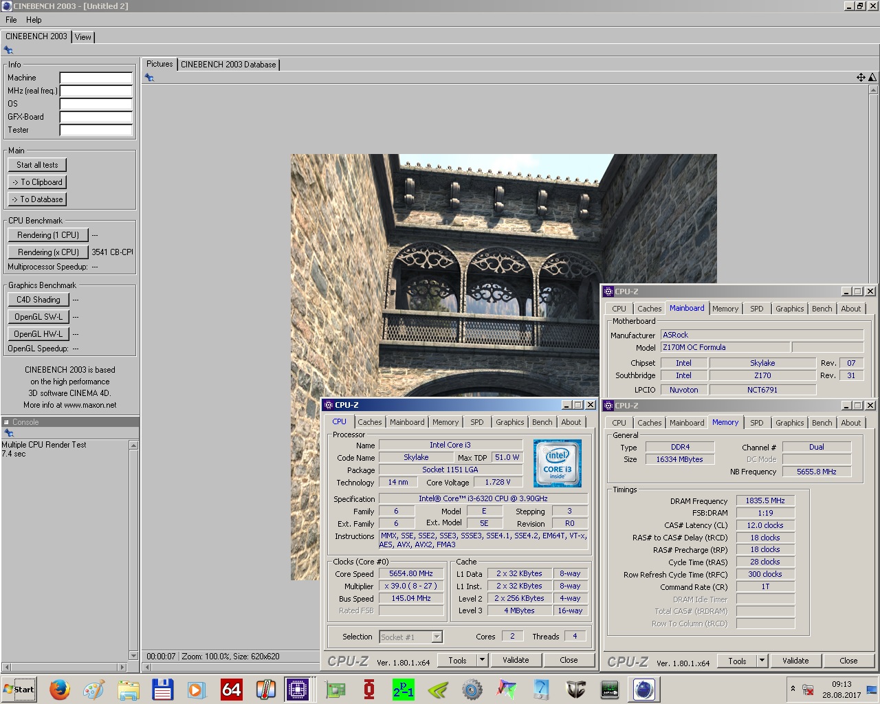Click the MHz (real freq.) input field
The height and width of the screenshot is (704, 880).
(x=96, y=91)
